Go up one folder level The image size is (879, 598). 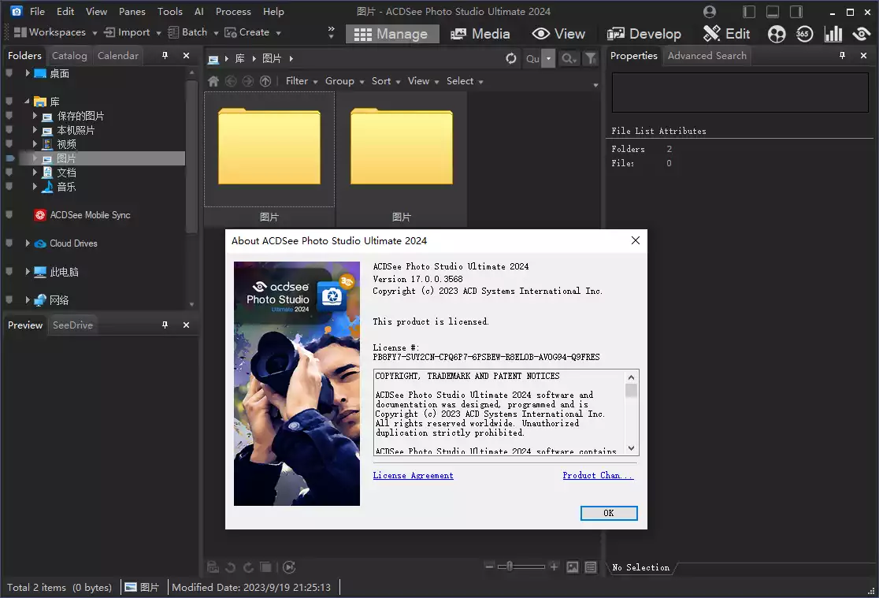pyautogui.click(x=265, y=81)
